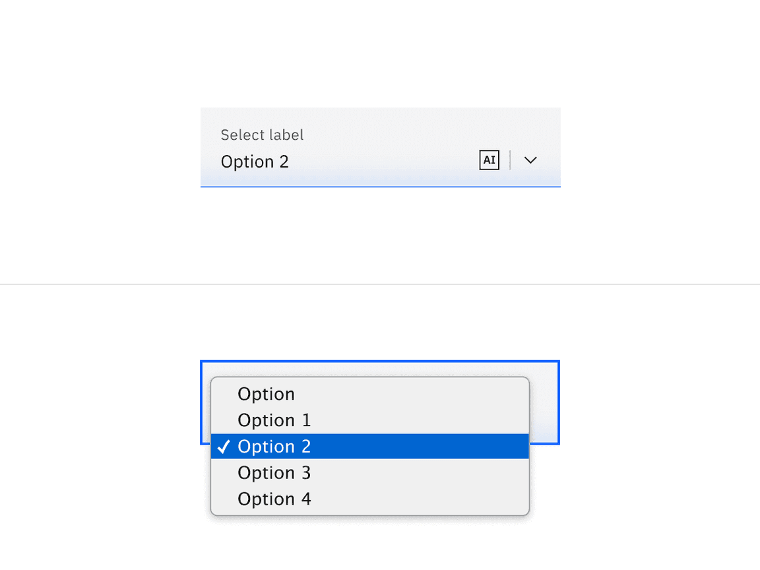Click the Select label text above the value
The width and height of the screenshot is (760, 570).
click(262, 135)
